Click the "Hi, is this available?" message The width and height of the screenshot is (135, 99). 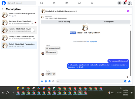[53, 48]
